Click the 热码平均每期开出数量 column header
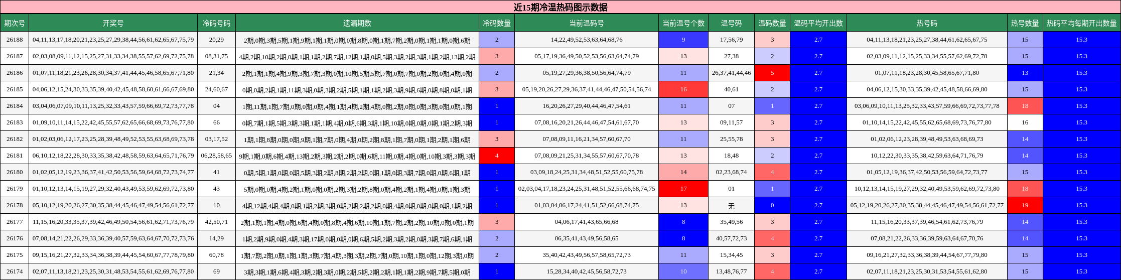 click(1081, 23)
